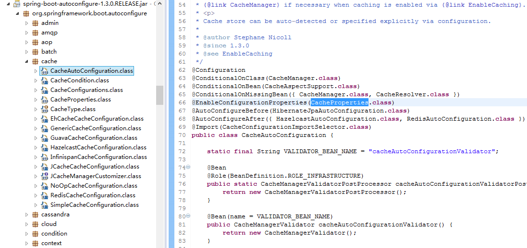
Task: Select HazelcastCacheConfiguration.class in the tree
Action: point(98,147)
